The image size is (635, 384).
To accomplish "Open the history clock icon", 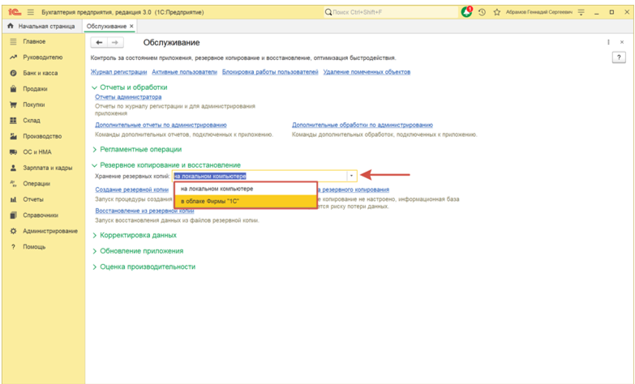I will point(482,12).
